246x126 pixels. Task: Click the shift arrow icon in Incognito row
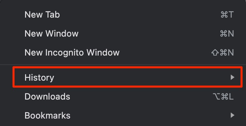pos(215,52)
